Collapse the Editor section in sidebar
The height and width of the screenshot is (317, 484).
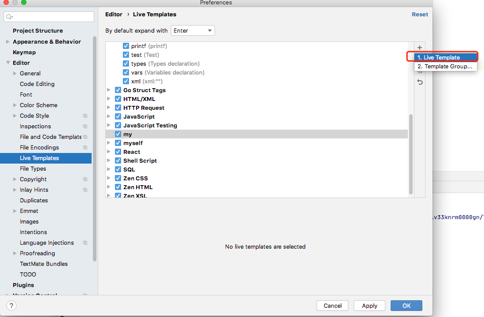tap(8, 63)
